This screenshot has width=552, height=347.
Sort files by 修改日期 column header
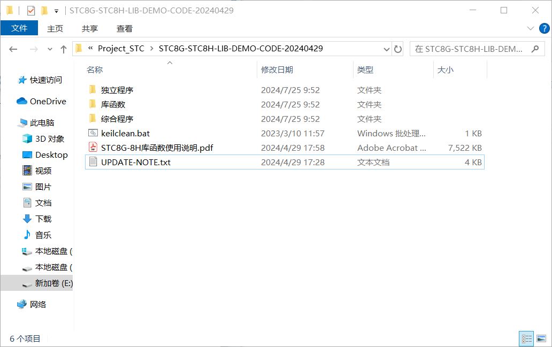click(x=277, y=70)
